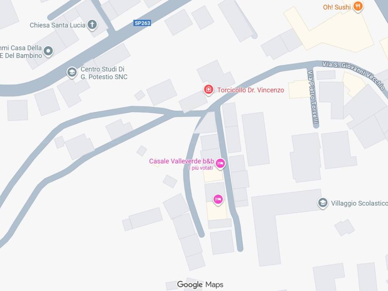388x291 pixels.
Task: Click the "I più votati" caption
Action: point(201,168)
